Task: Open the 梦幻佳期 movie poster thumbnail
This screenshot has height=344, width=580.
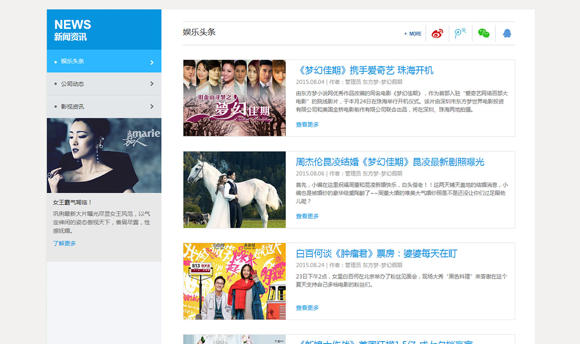Action: (234, 98)
